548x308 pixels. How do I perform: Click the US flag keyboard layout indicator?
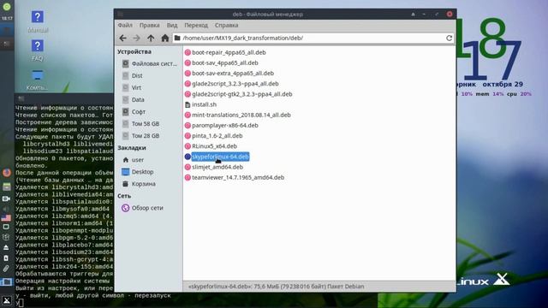(x=6, y=218)
